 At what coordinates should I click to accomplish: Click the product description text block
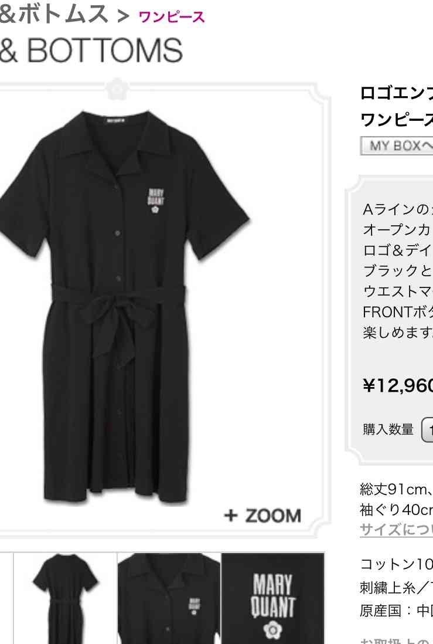pos(398,270)
